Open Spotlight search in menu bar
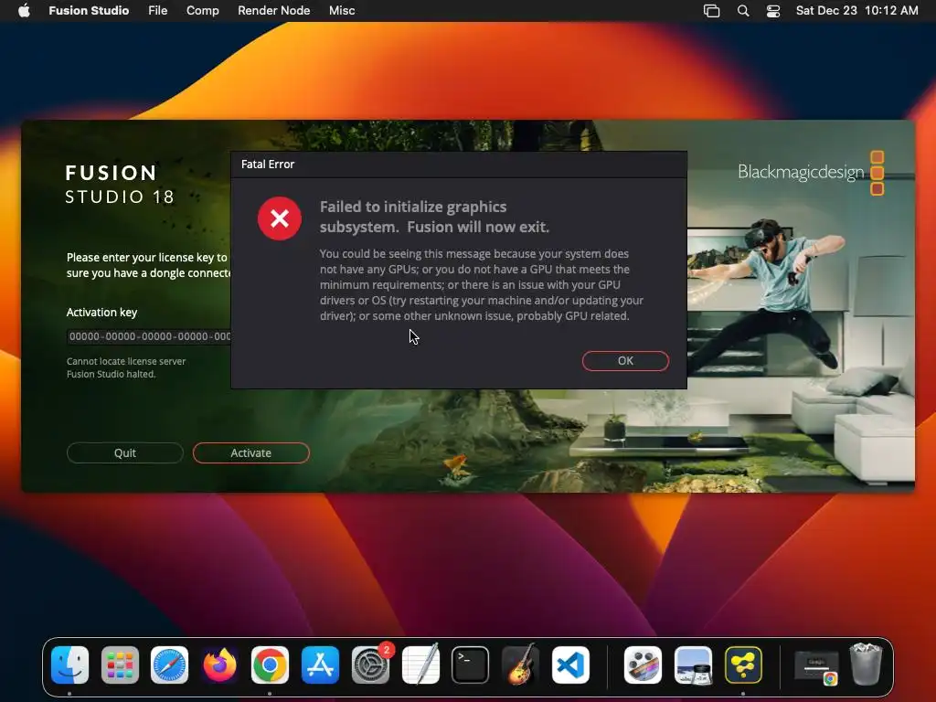The image size is (936, 702). (x=742, y=10)
